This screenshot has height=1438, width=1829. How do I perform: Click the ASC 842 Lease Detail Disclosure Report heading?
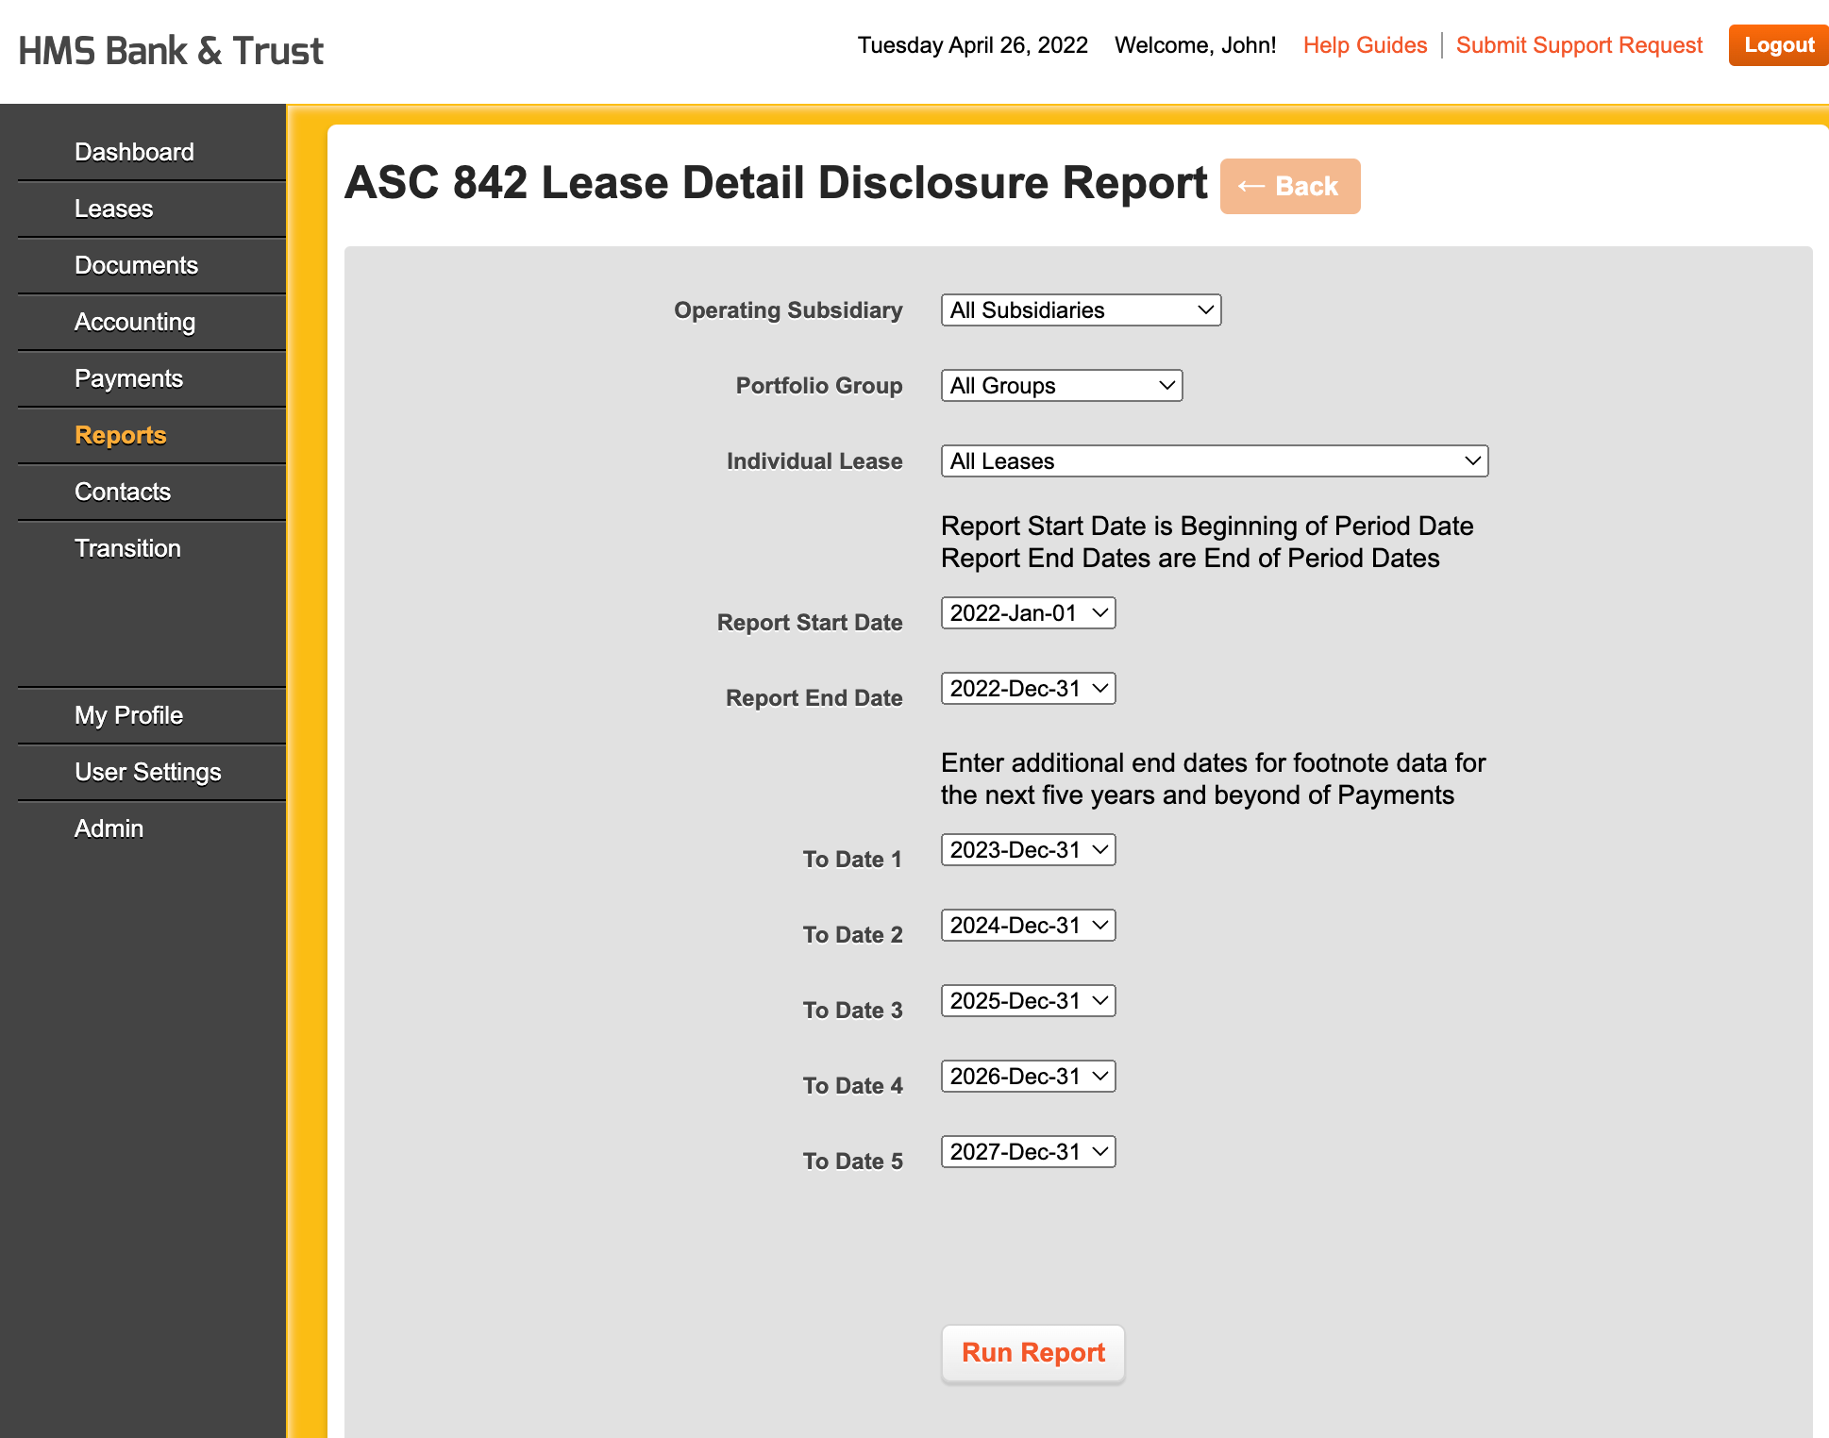(776, 183)
